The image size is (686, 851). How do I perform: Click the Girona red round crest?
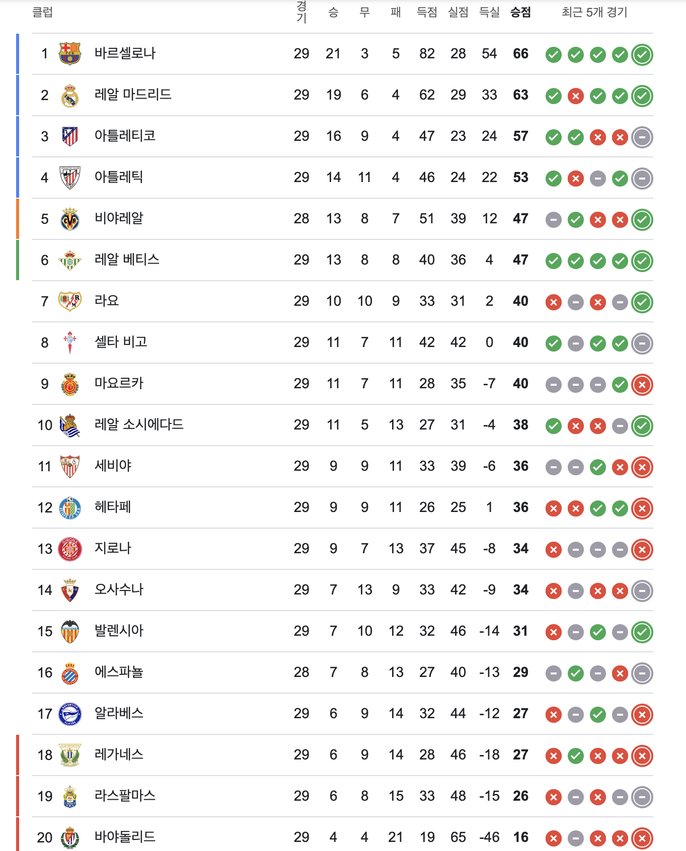(70, 549)
